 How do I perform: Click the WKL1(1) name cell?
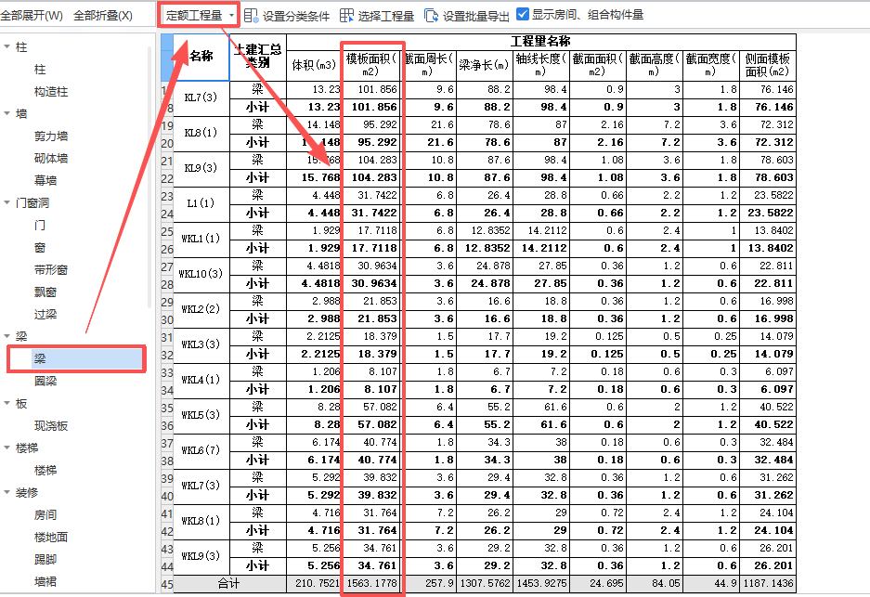(x=201, y=240)
